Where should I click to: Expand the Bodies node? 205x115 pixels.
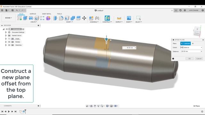pos(6,42)
